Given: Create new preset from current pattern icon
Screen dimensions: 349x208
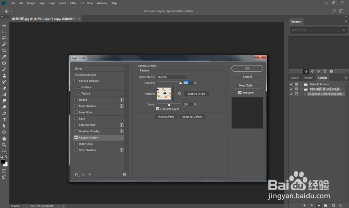Looking at the screenshot, I should pos(180,94).
